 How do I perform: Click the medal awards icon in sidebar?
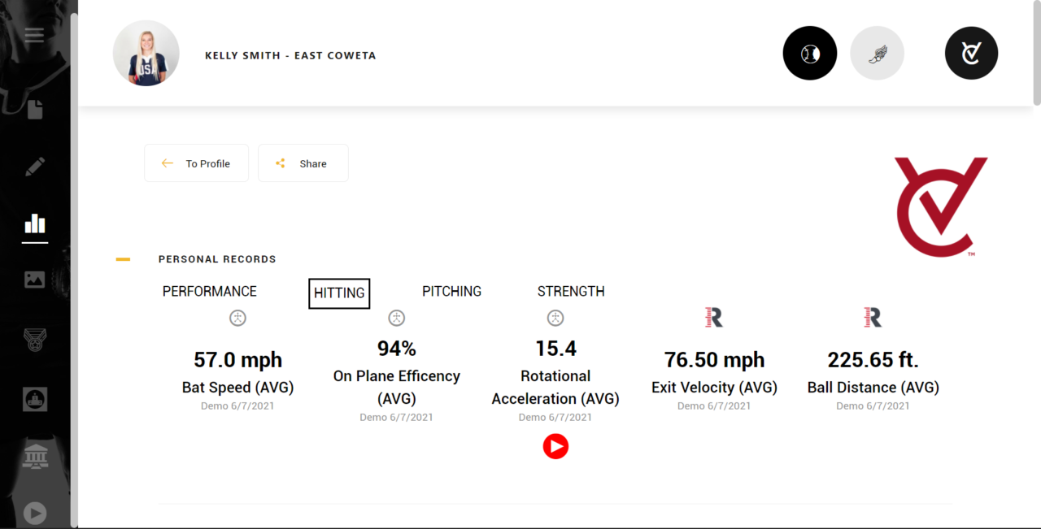(x=34, y=339)
